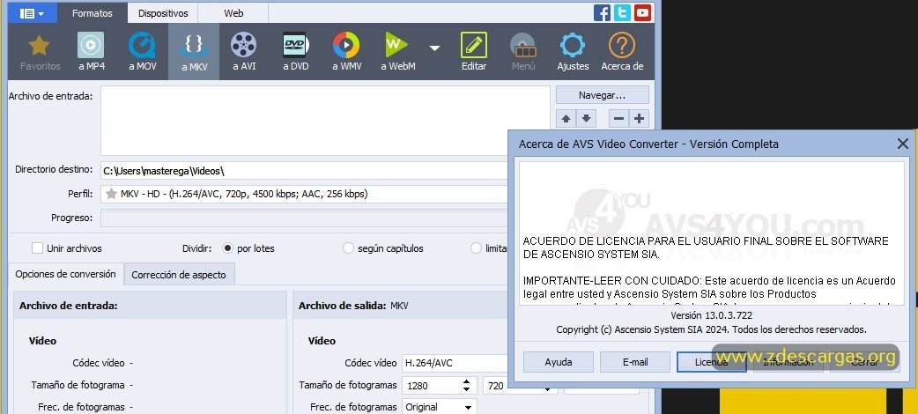The height and width of the screenshot is (414, 918).
Task: Click E-mail button in About dialog
Action: click(635, 362)
